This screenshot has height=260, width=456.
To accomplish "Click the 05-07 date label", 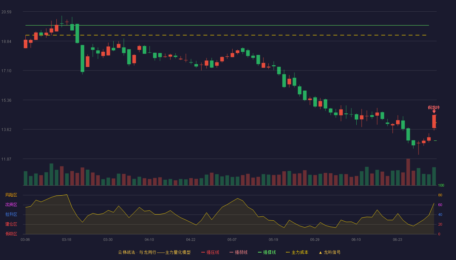I will pos(232,240).
